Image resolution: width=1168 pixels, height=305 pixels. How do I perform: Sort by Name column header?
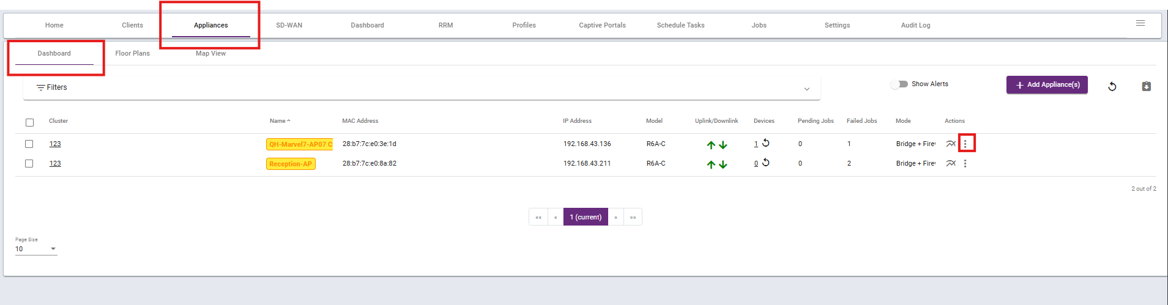click(x=280, y=121)
